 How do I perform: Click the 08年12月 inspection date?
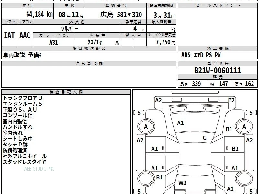pyautogui.click(x=71, y=15)
